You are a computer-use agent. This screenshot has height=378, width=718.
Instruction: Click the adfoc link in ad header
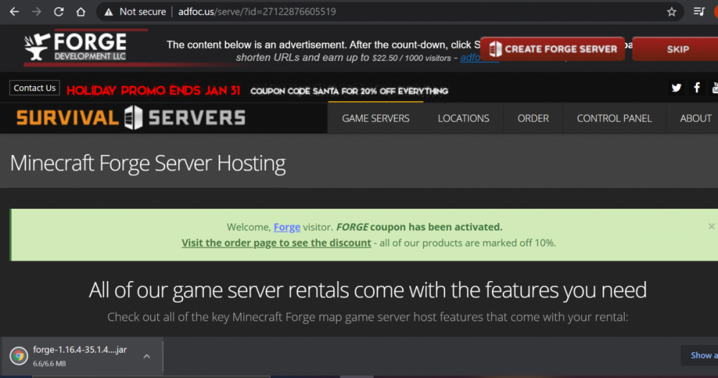[x=470, y=57]
